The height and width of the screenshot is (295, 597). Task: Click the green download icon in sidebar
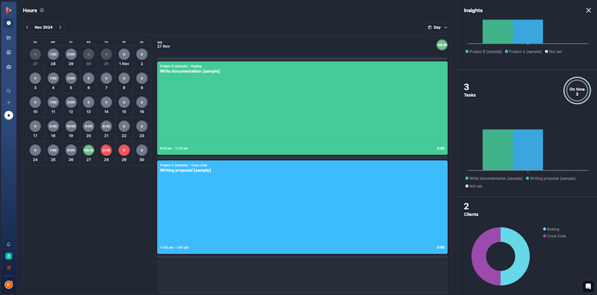pyautogui.click(x=9, y=256)
